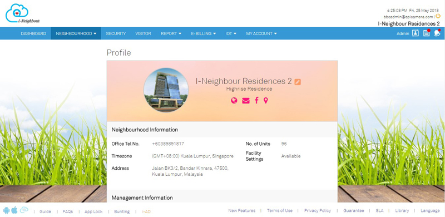
Task: Click the date and time display
Action: (x=413, y=10)
